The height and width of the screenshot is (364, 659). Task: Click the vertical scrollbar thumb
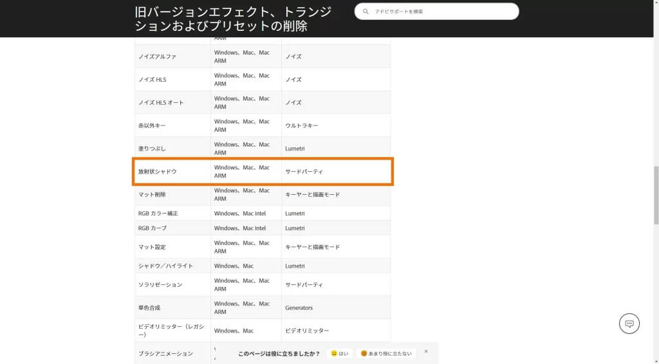tap(655, 194)
